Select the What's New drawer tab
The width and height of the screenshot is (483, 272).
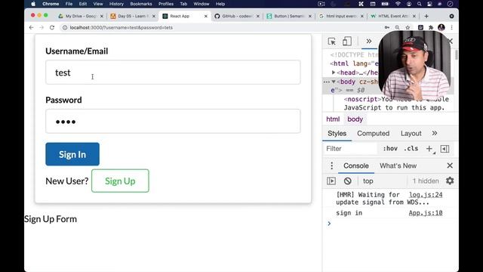point(398,166)
